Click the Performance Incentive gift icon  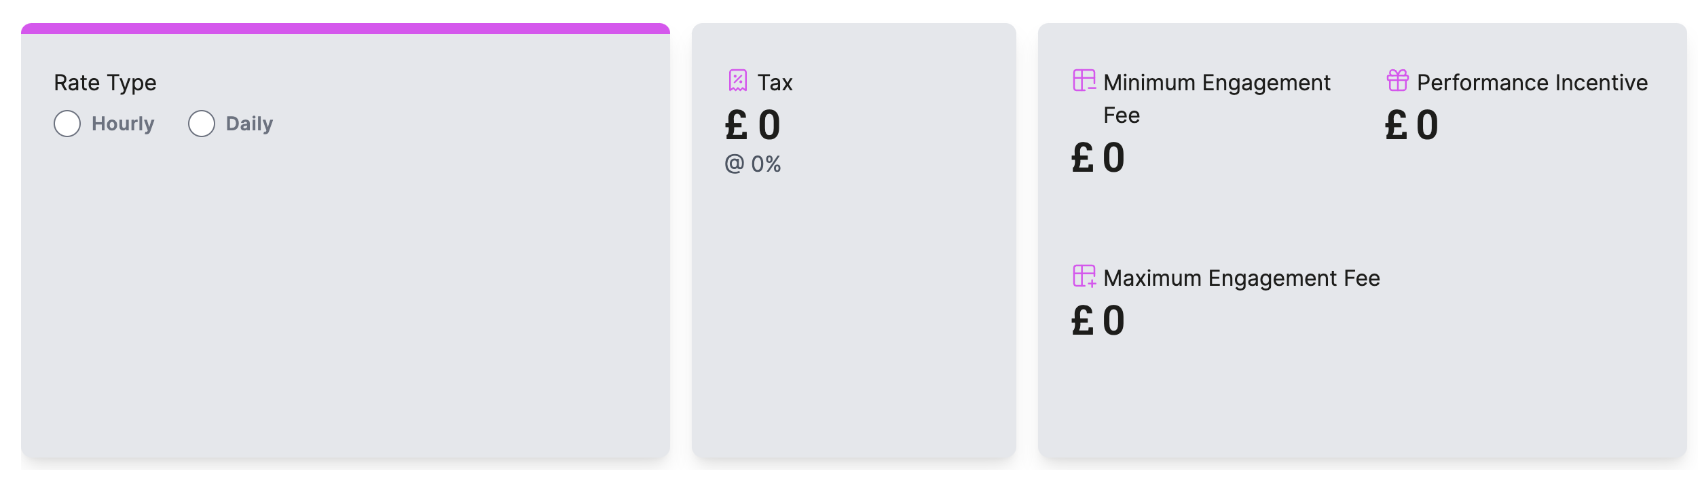(1398, 80)
